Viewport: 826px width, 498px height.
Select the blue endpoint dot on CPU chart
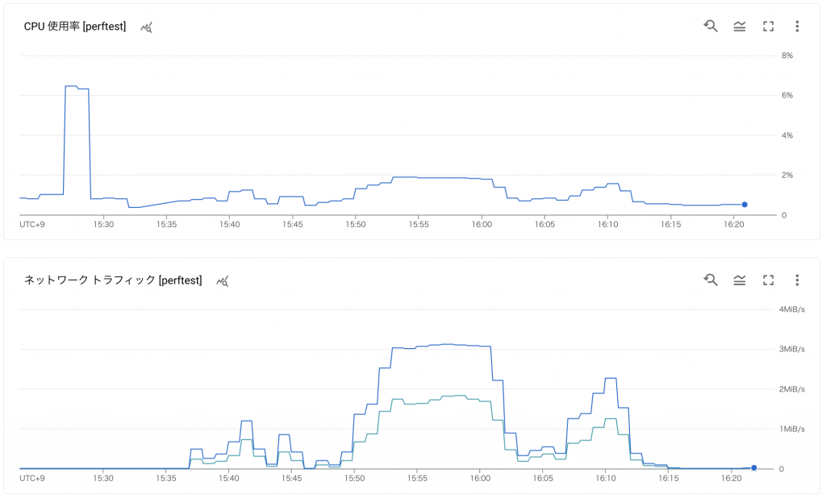[x=744, y=205]
